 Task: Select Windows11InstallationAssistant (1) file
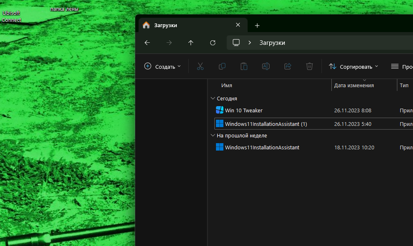266,124
